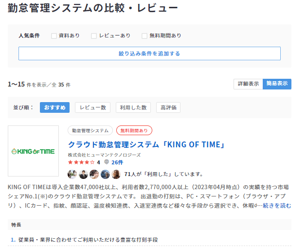
Task: Sort by 高評価
Action: pos(168,107)
